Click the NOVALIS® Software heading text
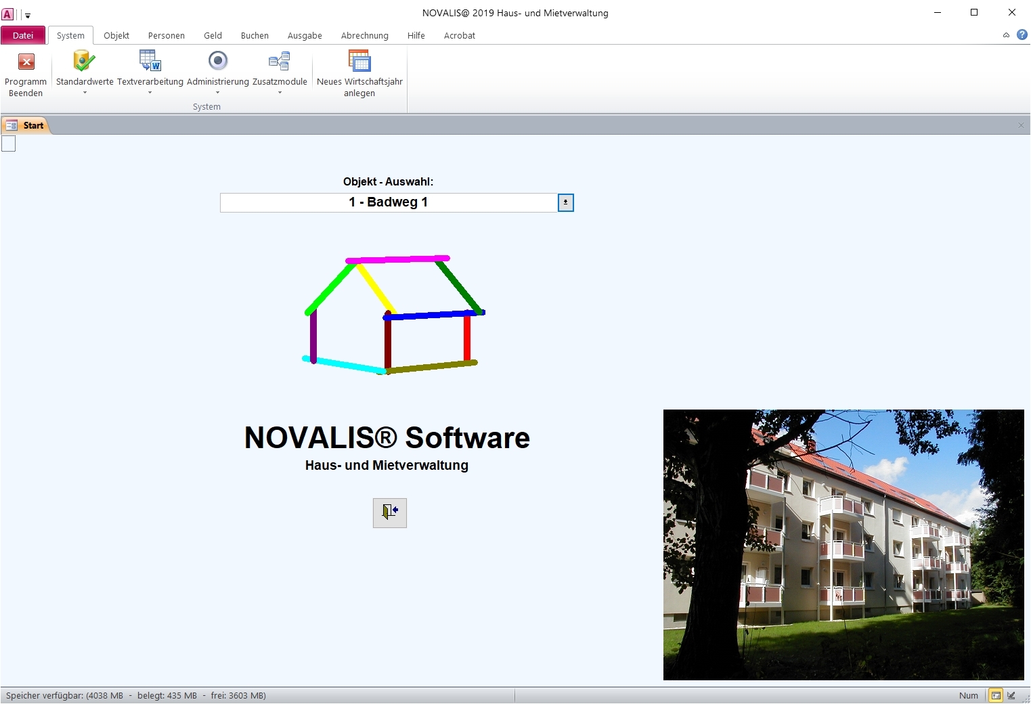This screenshot has height=704, width=1031. 387,438
